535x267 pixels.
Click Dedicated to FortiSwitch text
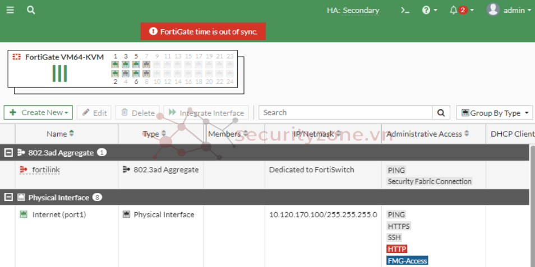click(x=311, y=170)
